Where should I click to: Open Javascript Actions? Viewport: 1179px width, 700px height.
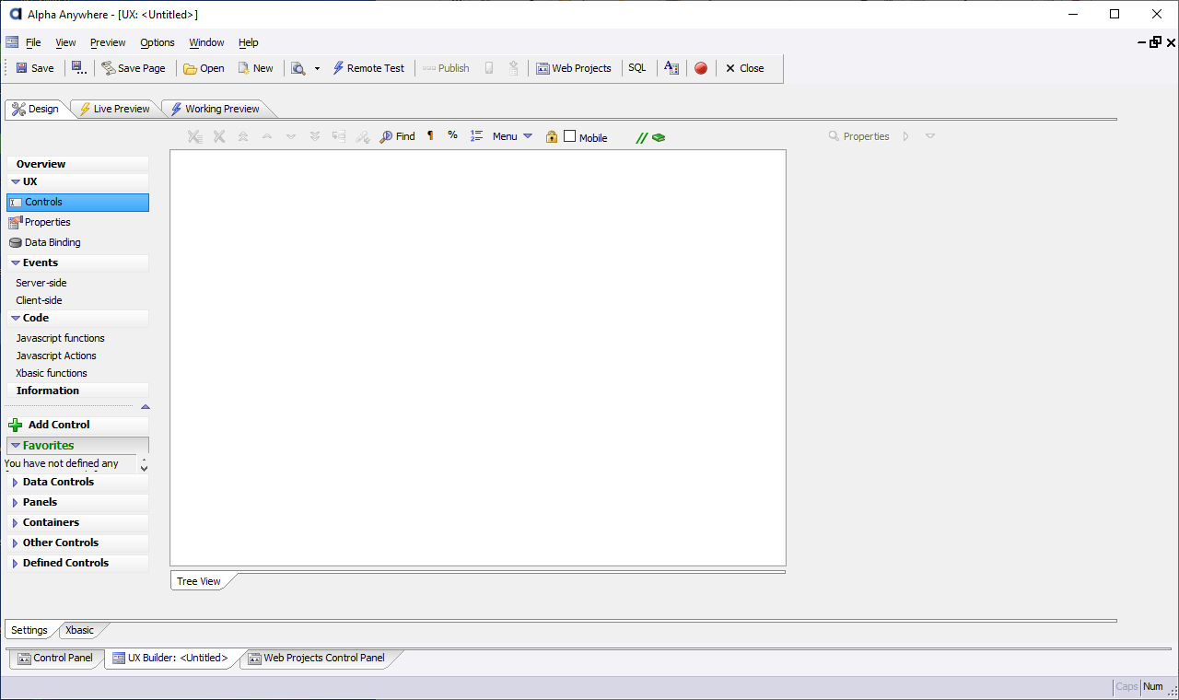(x=56, y=356)
